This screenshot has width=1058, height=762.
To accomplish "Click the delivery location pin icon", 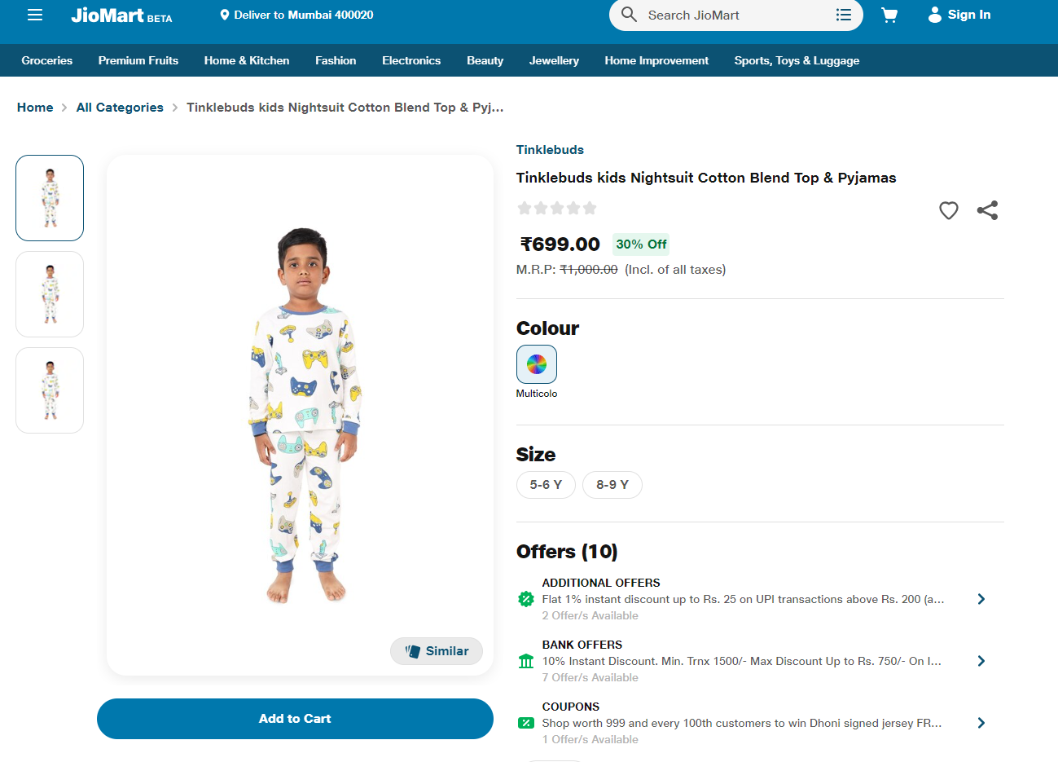I will point(225,15).
